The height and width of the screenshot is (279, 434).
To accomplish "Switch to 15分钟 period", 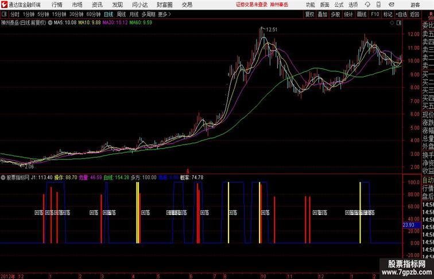I will (59, 14).
